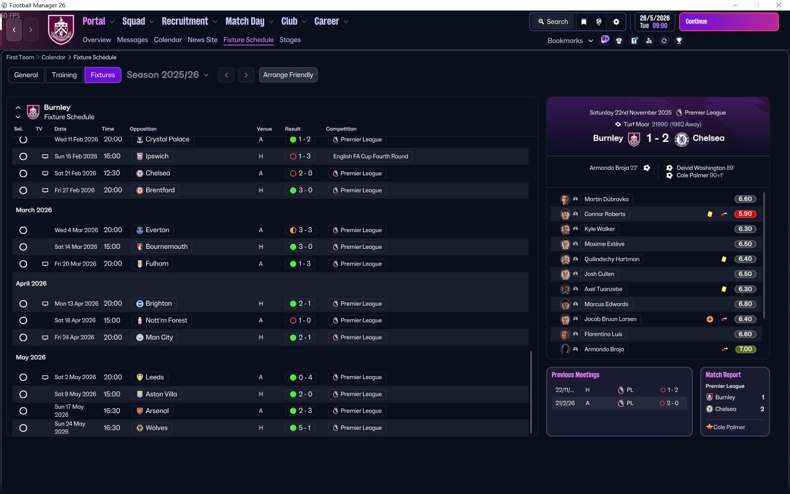Screen dimensions: 790x494
Task: Click the scouting person-search icon in bookmarks bar
Action: coord(649,41)
